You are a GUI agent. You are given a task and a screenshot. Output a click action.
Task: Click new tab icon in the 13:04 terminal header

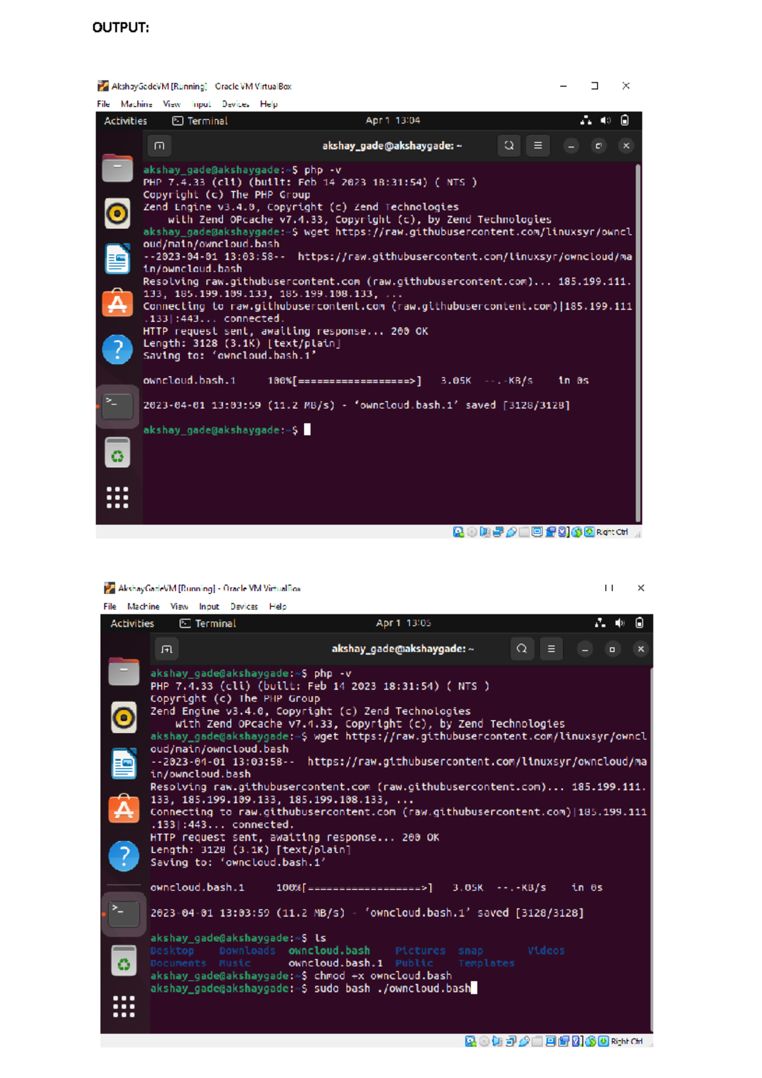pos(159,146)
